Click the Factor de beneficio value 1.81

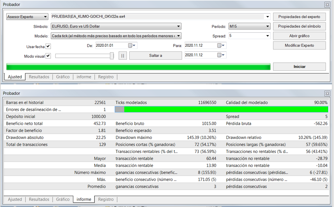pyautogui.click(x=102, y=131)
